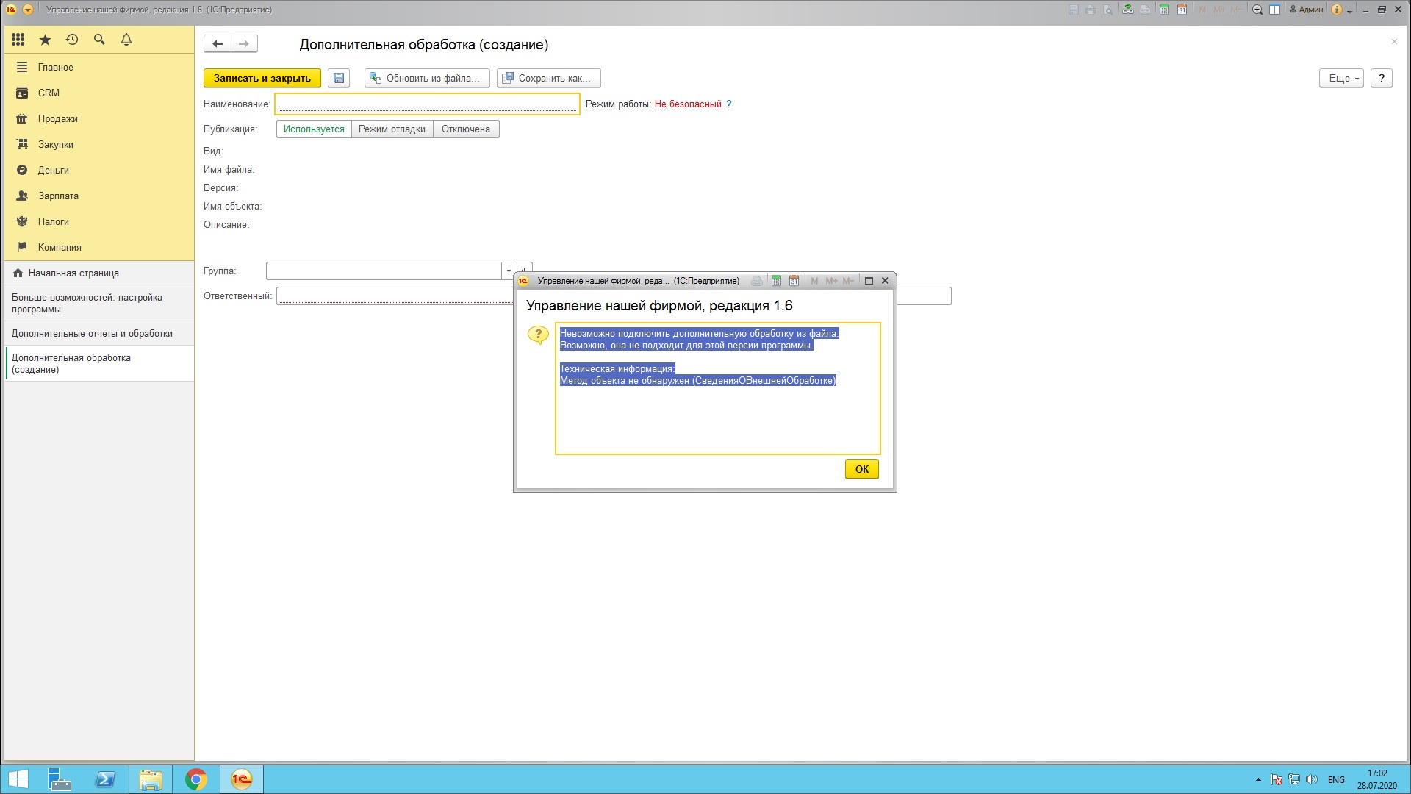Open Server Manager in taskbar
1411x794 pixels.
click(59, 779)
